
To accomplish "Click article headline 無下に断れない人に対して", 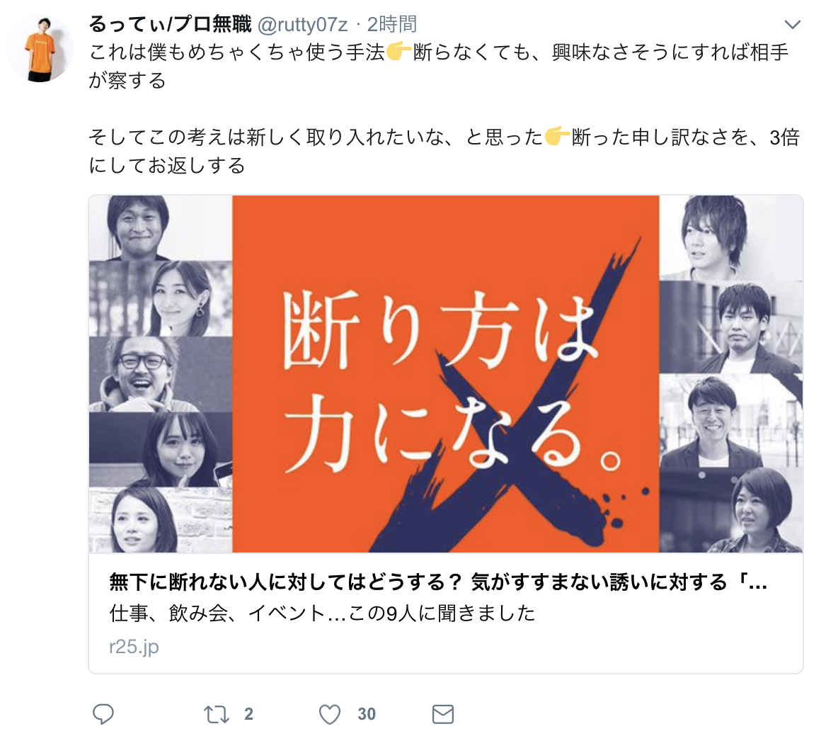I will [x=438, y=582].
